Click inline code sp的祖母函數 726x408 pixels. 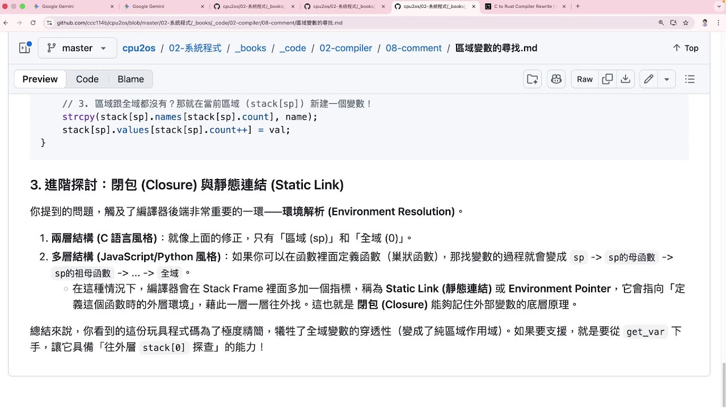[83, 273]
